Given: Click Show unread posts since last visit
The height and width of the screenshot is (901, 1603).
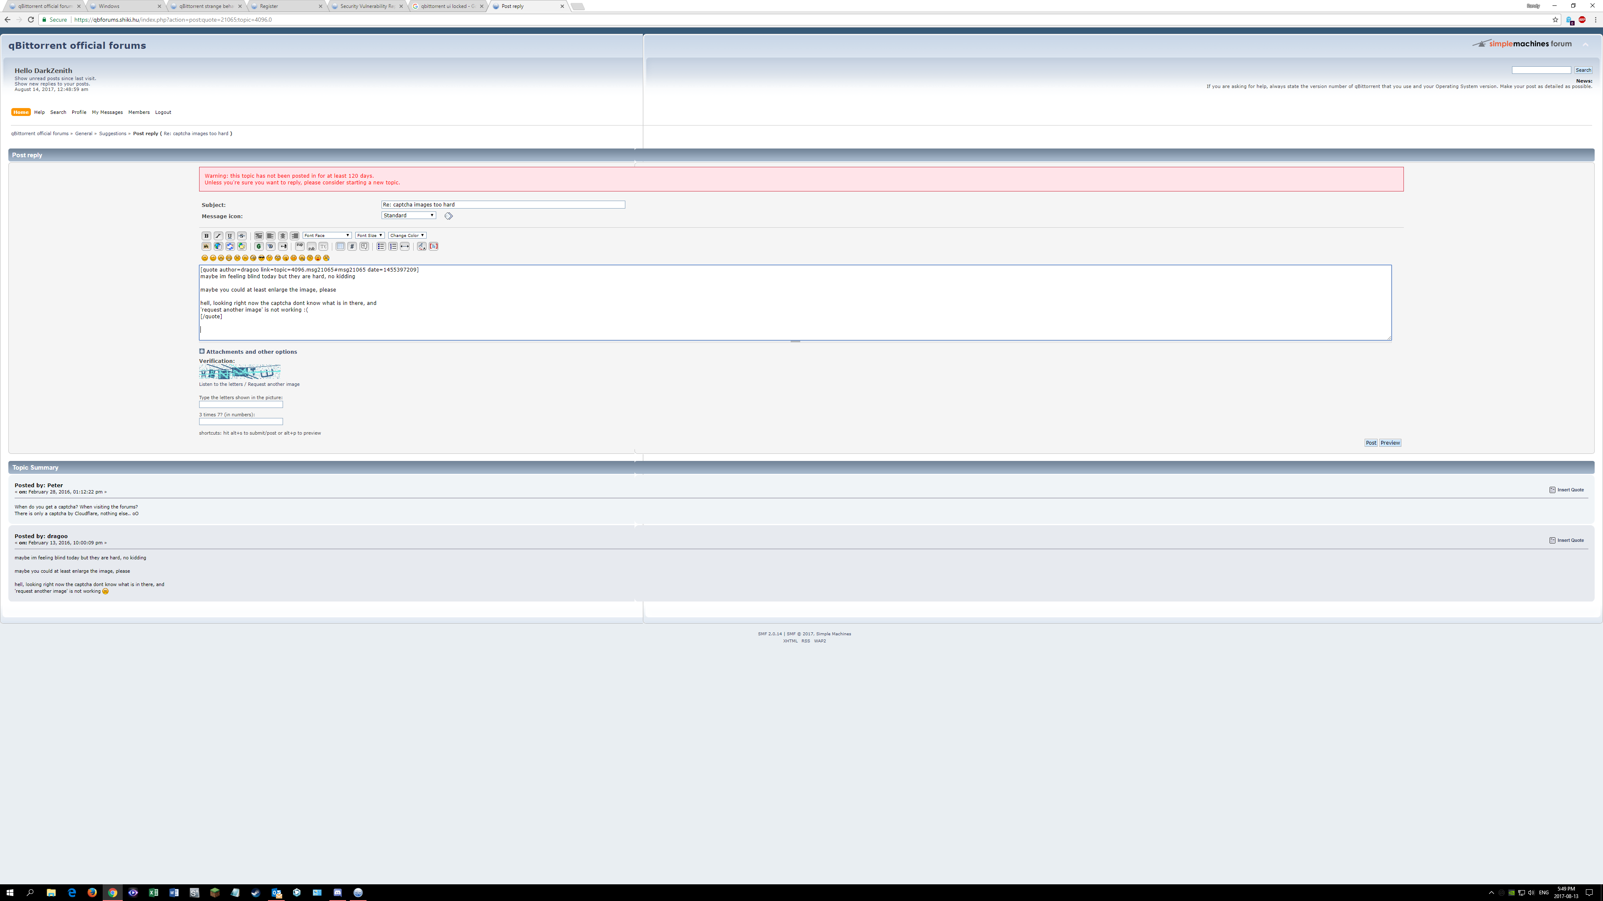Looking at the screenshot, I should 56,78.
